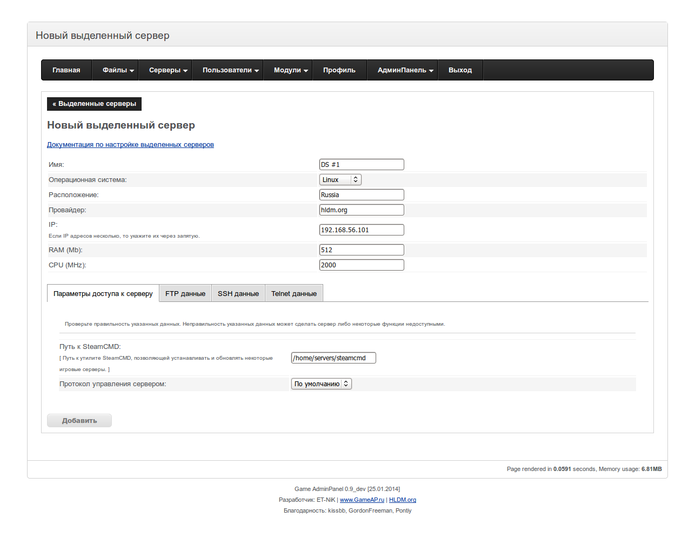Screen dimensions: 695x538
Task: Open the Пользователи menu
Action: [230, 70]
